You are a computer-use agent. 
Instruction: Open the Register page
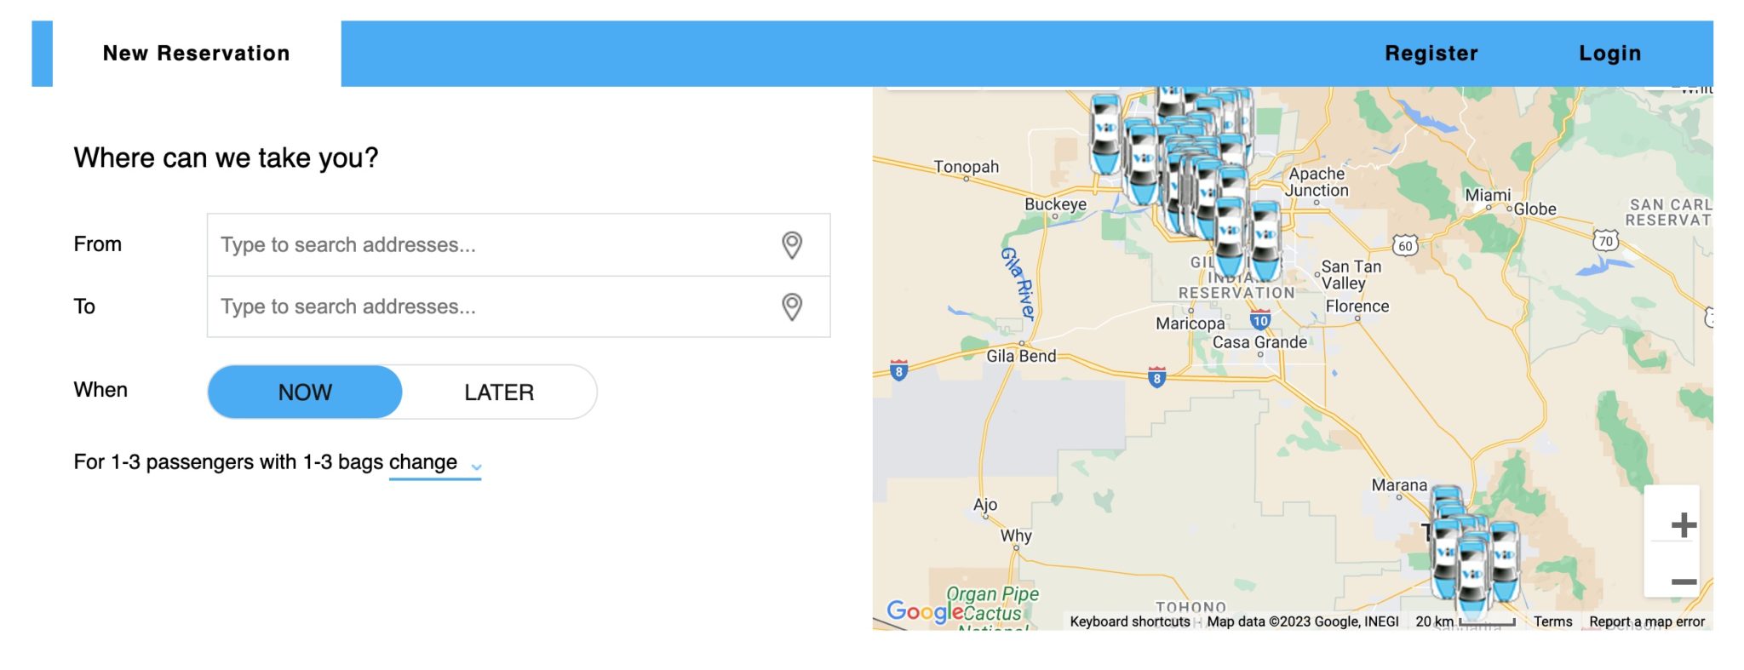(1431, 54)
